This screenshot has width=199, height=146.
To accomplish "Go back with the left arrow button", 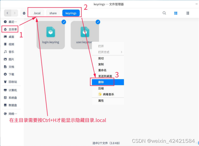I will [8, 13].
